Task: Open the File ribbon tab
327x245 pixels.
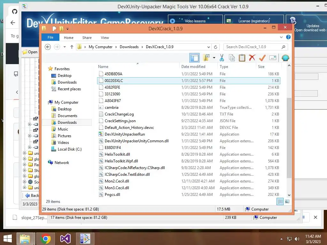Action: [x=50, y=37]
